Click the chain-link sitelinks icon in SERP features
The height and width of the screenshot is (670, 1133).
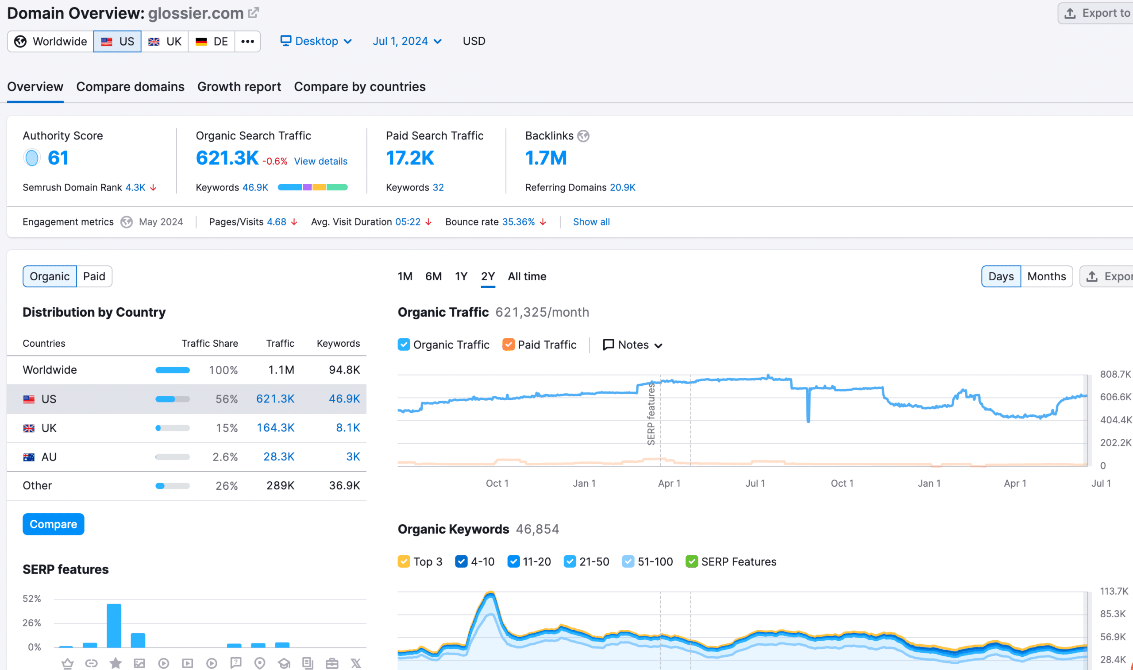click(x=92, y=663)
